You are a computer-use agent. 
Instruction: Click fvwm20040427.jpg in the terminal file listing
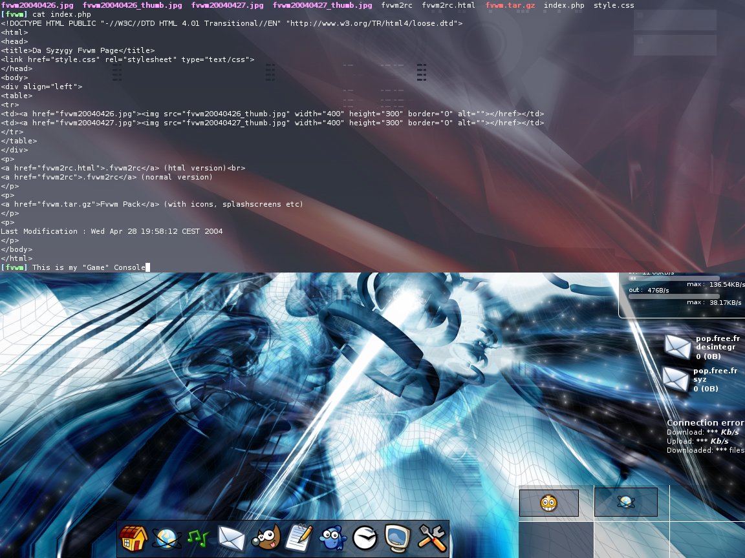coord(228,5)
